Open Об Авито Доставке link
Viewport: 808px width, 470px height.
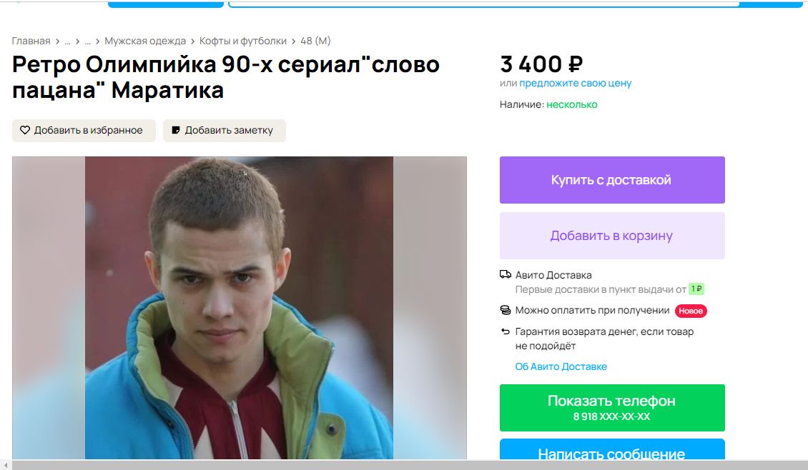tap(561, 366)
